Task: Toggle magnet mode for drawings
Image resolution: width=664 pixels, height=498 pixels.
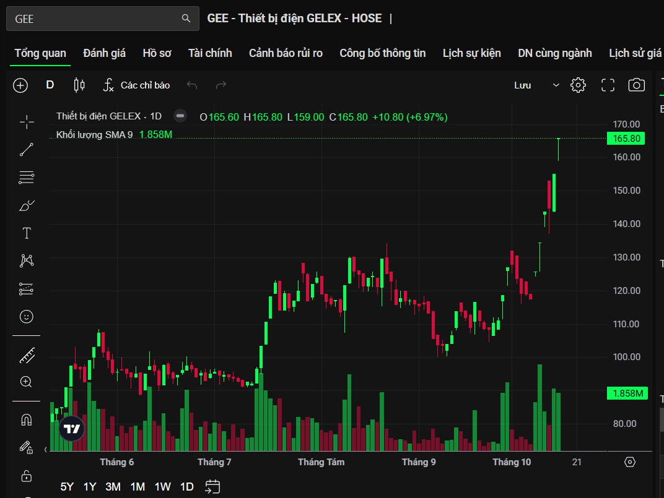Action: [27, 420]
